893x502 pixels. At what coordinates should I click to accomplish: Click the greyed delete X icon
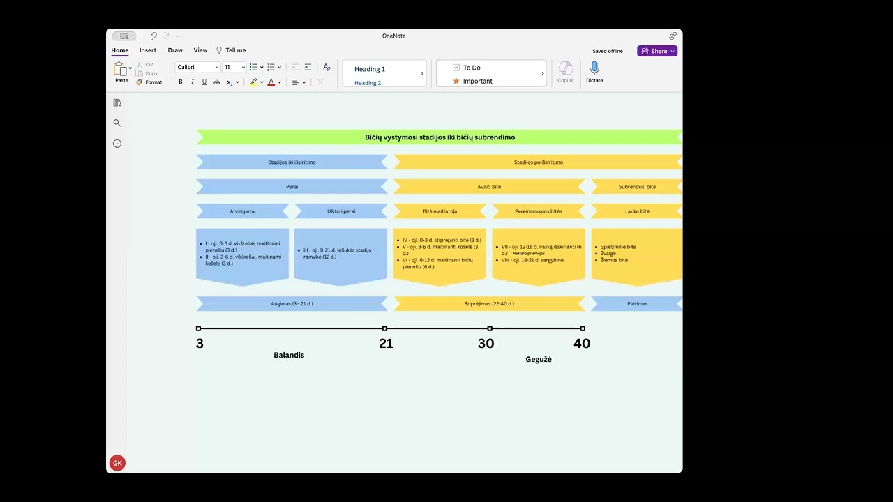pyautogui.click(x=320, y=82)
